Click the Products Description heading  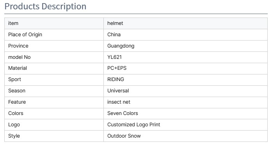tap(45, 6)
